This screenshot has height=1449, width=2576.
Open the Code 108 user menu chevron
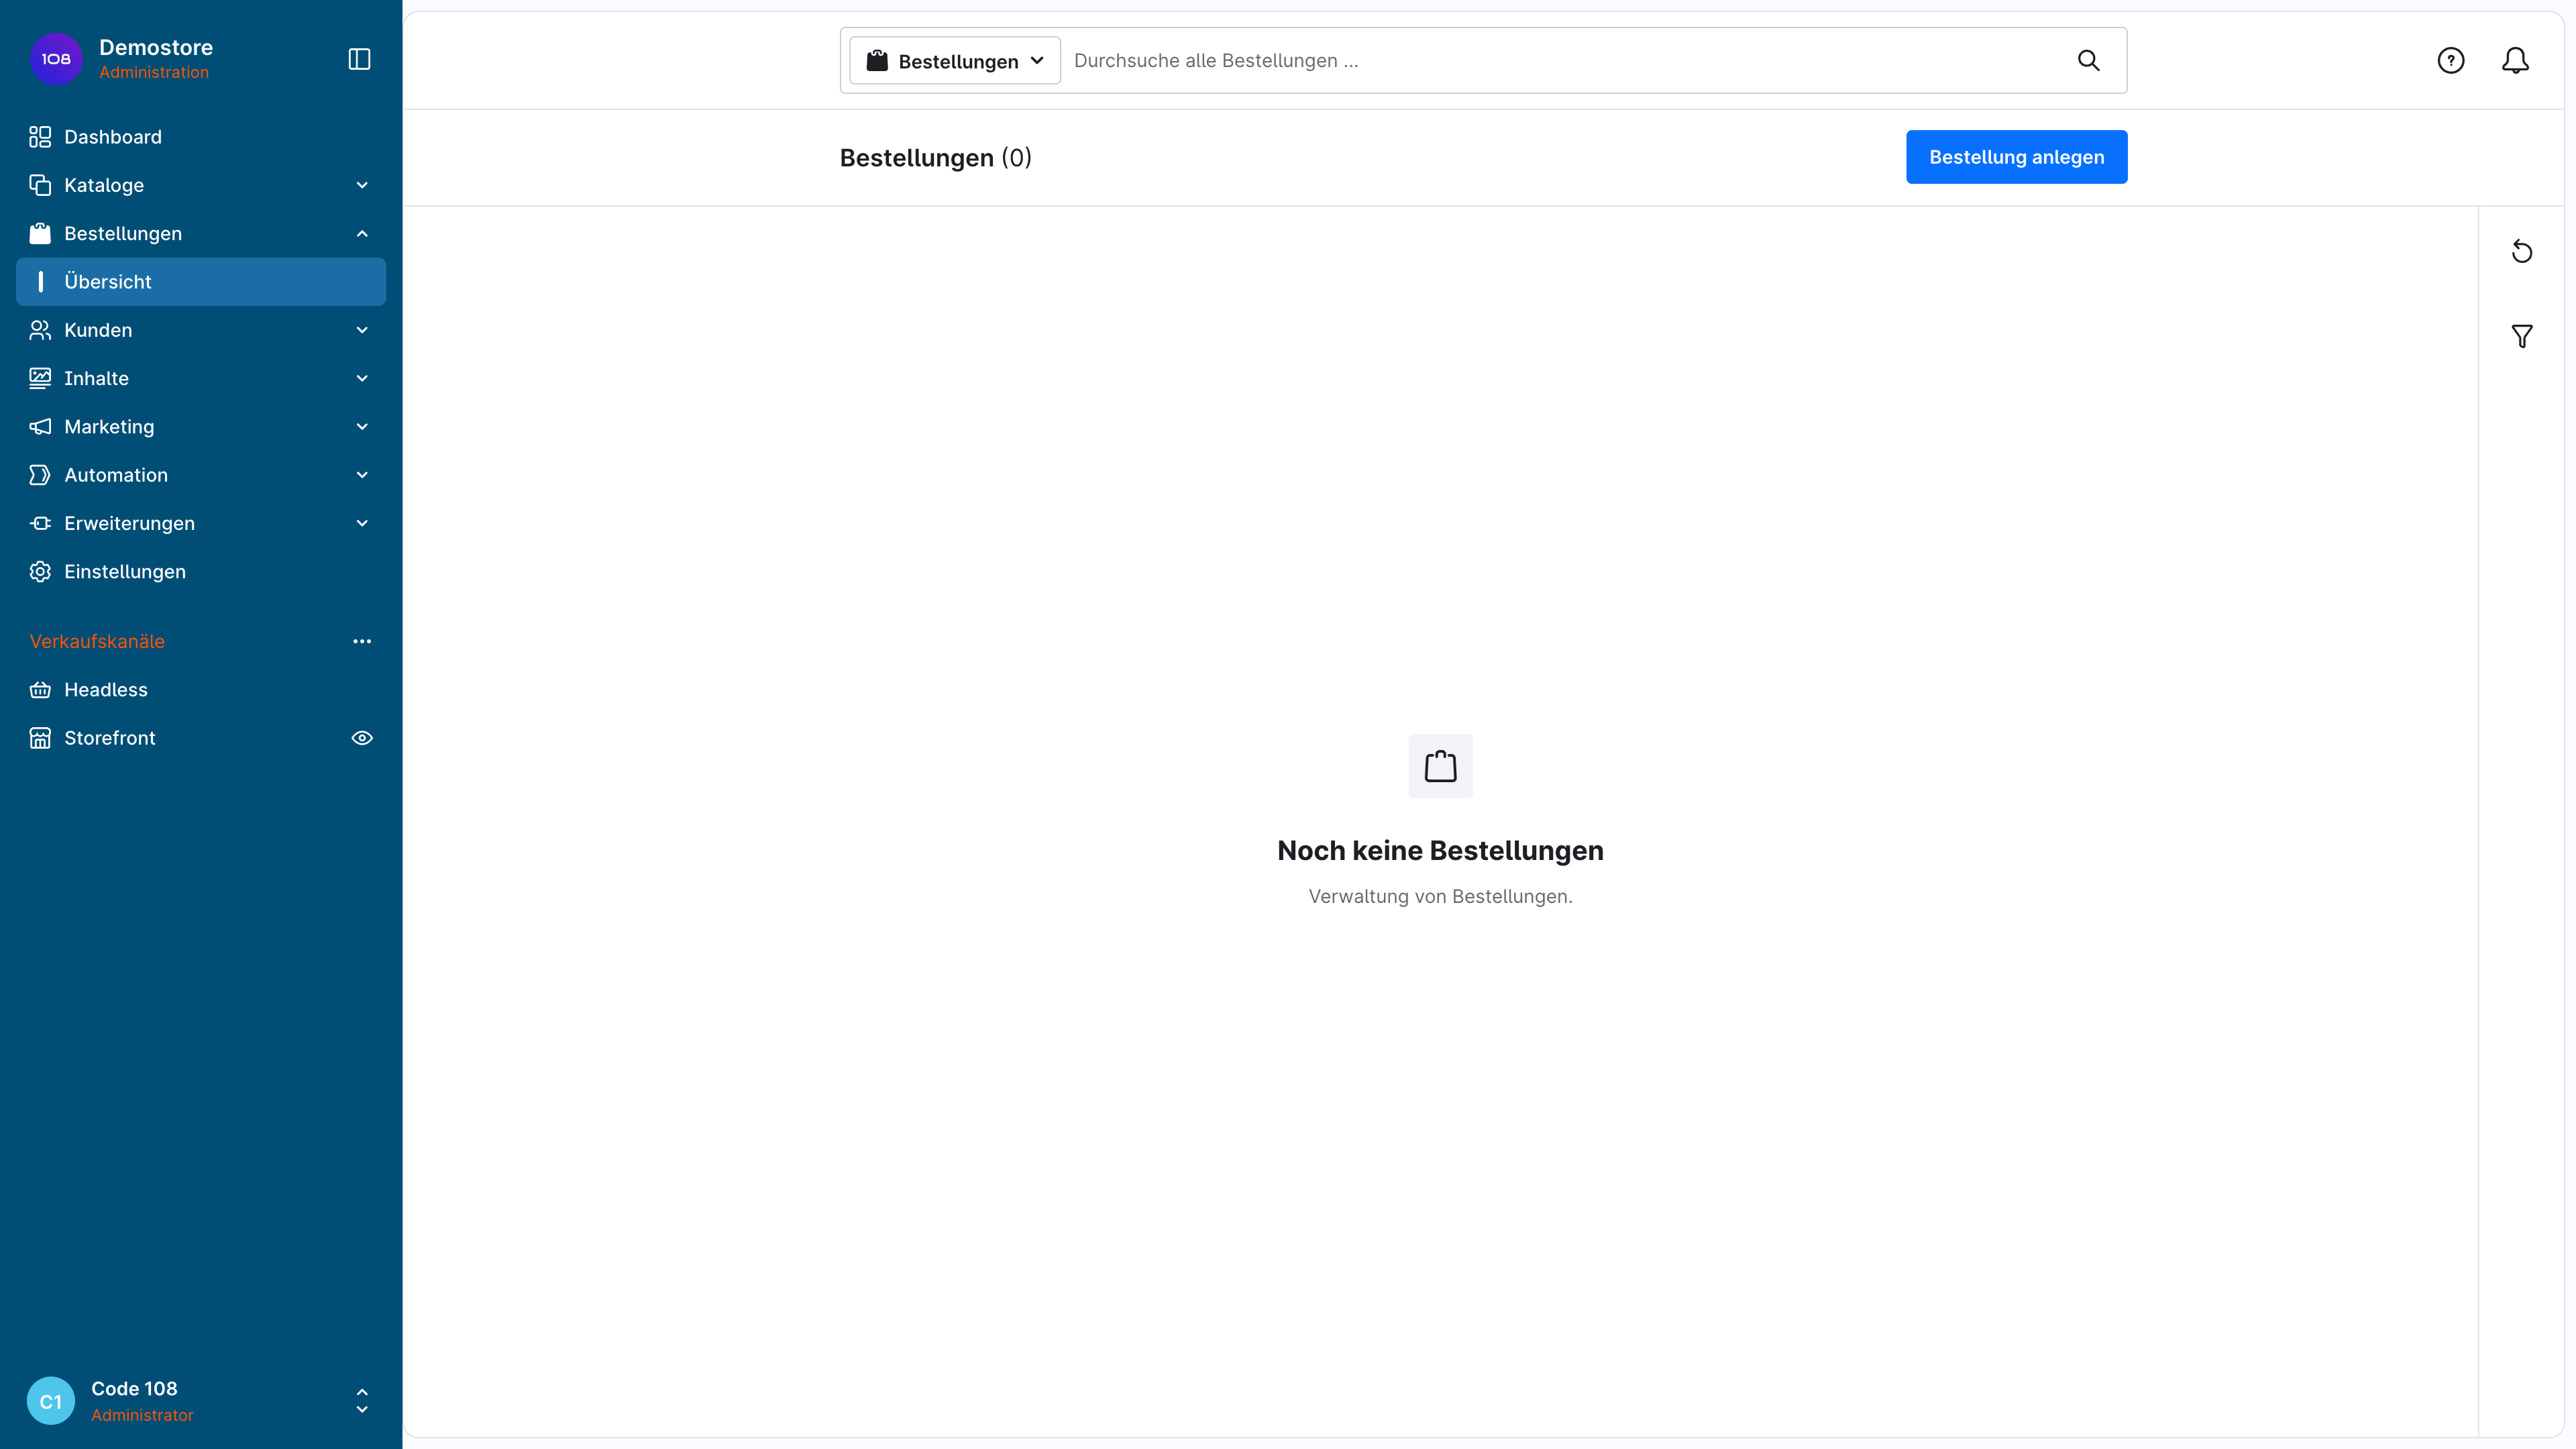(x=362, y=1401)
